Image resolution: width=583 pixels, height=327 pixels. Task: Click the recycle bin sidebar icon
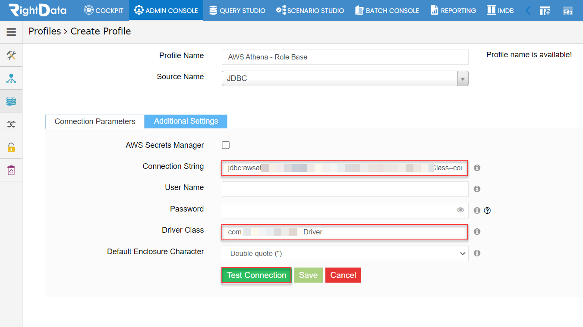coord(11,170)
